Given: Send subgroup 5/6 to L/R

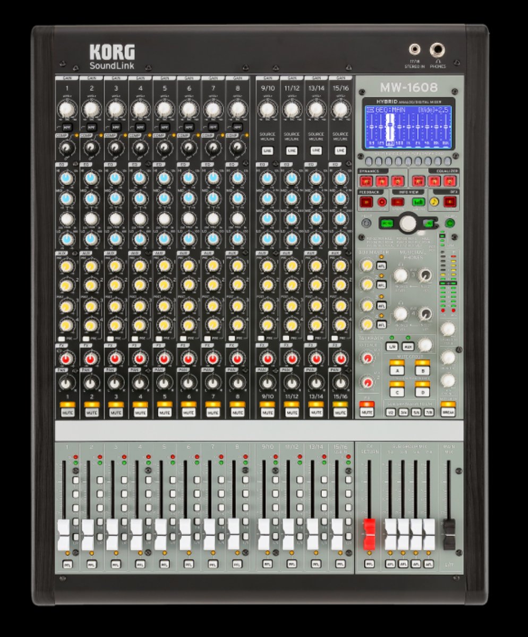Looking at the screenshot, I should pyautogui.click(x=416, y=412).
